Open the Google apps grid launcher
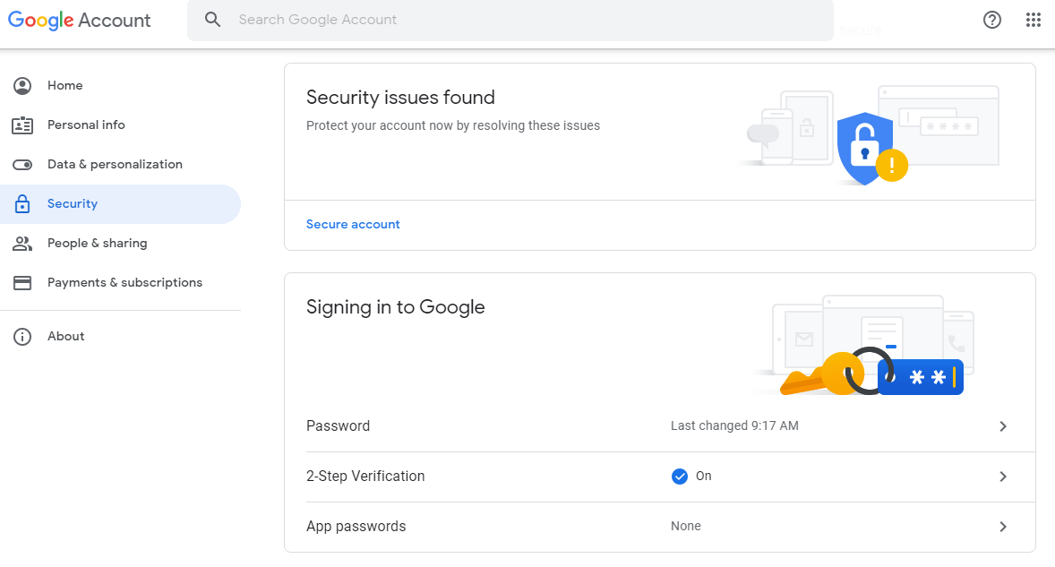Viewport: 1055px width, 567px height. (1034, 20)
